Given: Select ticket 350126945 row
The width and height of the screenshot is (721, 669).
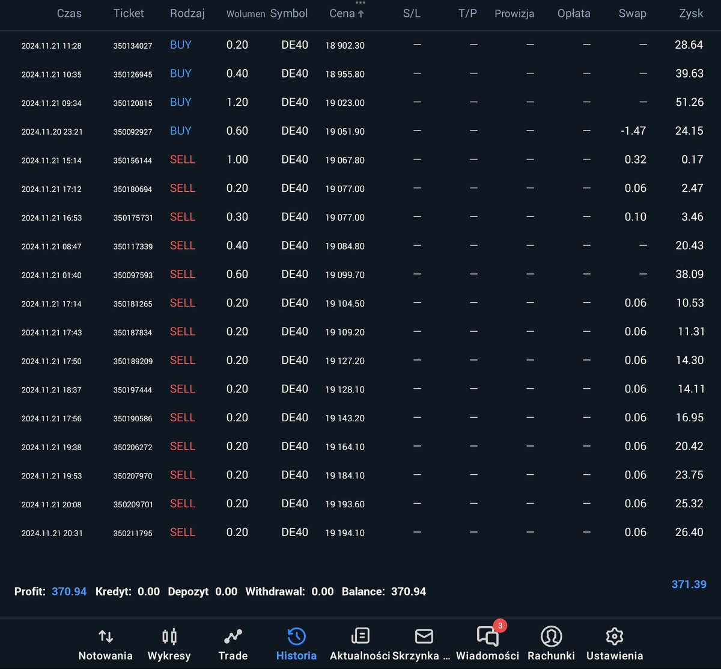Looking at the screenshot, I should click(360, 74).
